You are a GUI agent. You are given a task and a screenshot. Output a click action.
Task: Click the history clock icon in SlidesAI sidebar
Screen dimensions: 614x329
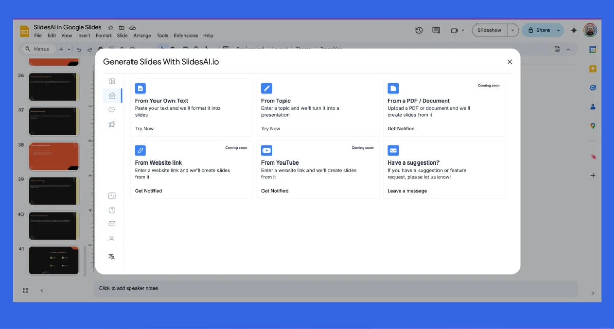click(x=112, y=109)
